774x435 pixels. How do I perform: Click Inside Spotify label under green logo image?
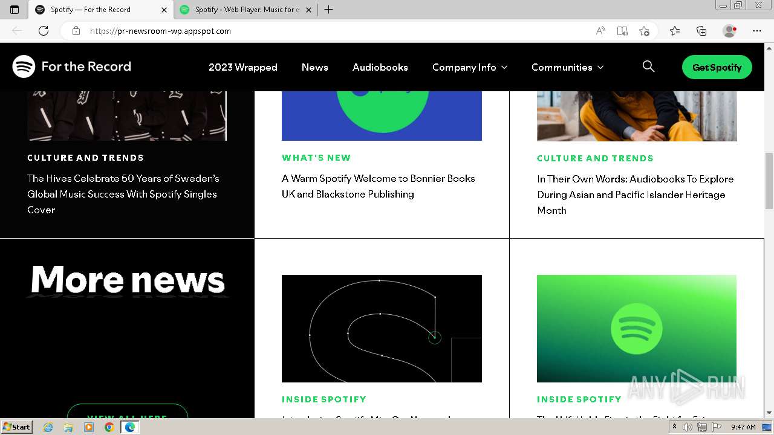pos(579,399)
